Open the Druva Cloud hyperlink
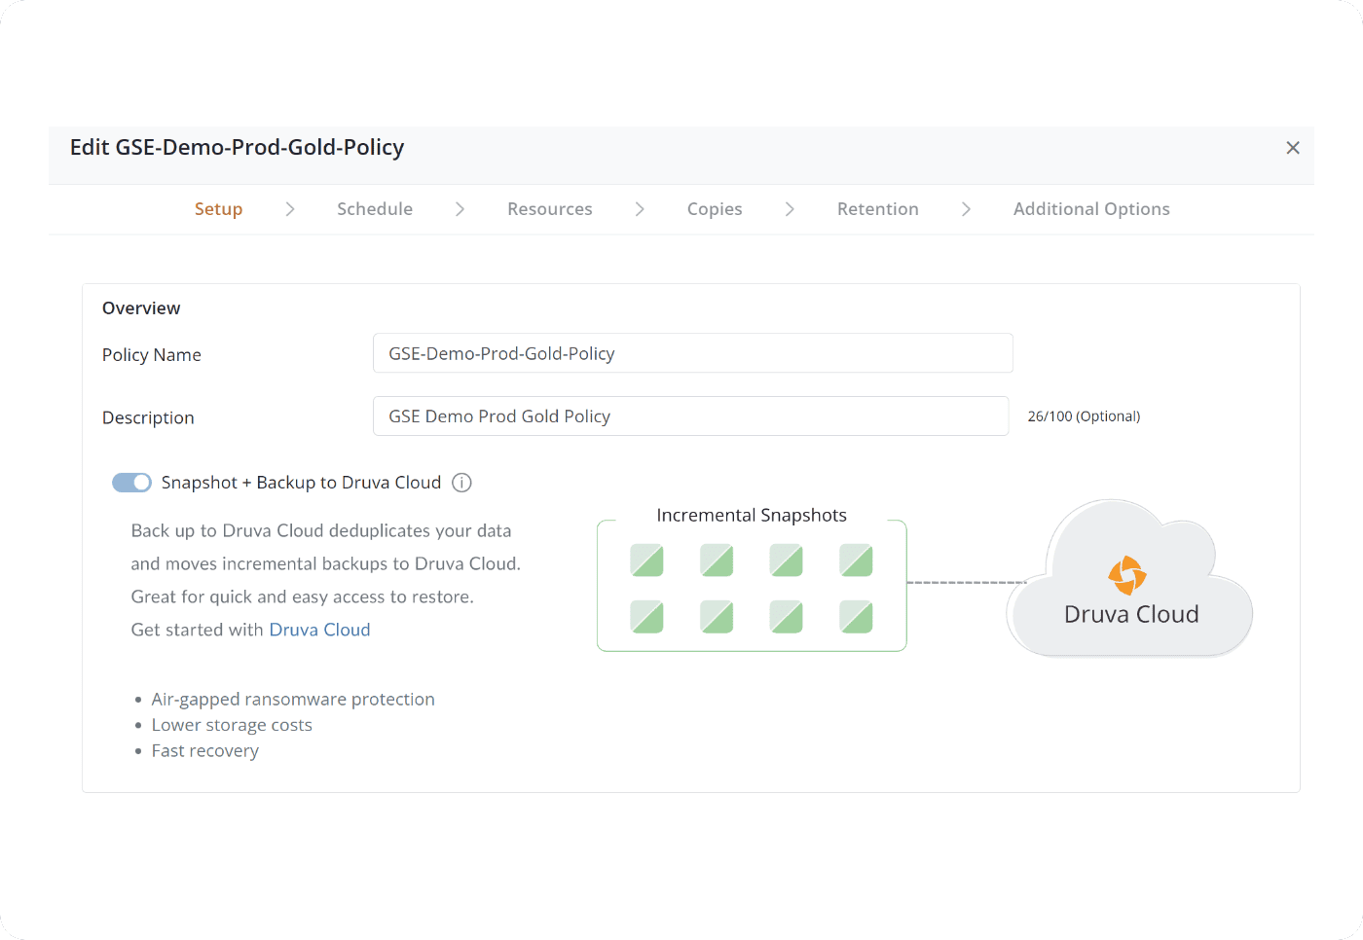 (x=319, y=630)
